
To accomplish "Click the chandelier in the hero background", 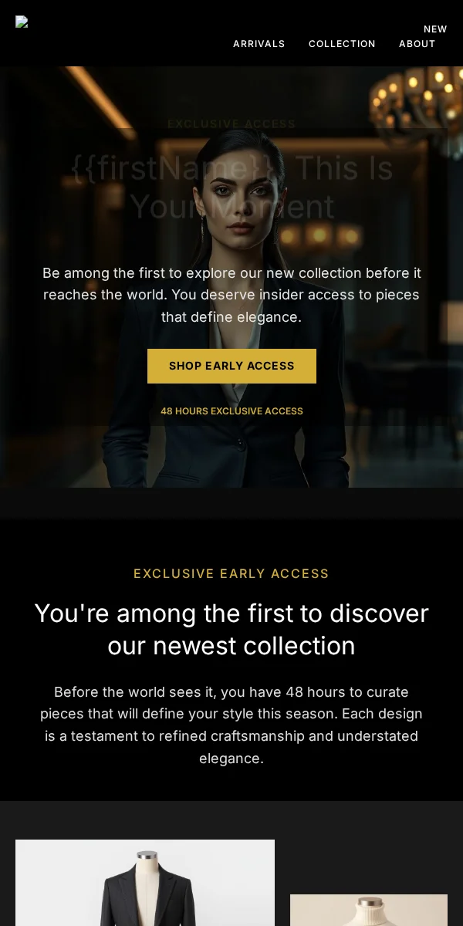I will click(417, 100).
